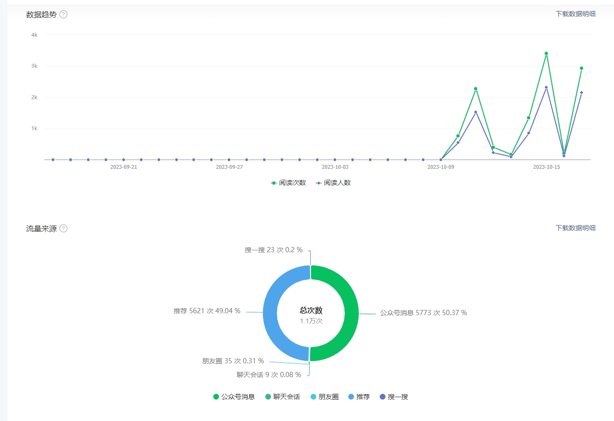The image size is (614, 421).
Task: Click the 4k y-axis label
Action: tap(34, 35)
